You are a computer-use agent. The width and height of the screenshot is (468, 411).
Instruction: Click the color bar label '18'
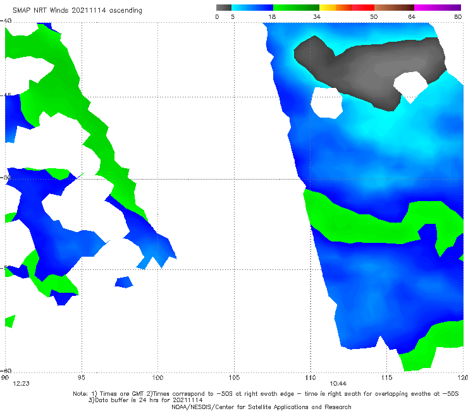pyautogui.click(x=272, y=17)
